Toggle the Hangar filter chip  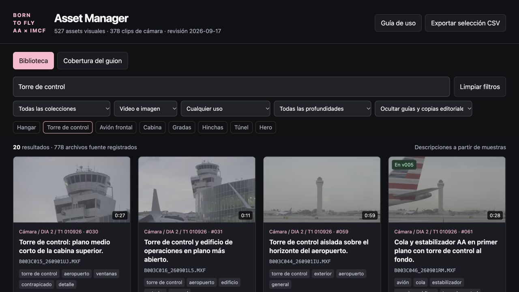click(27, 127)
